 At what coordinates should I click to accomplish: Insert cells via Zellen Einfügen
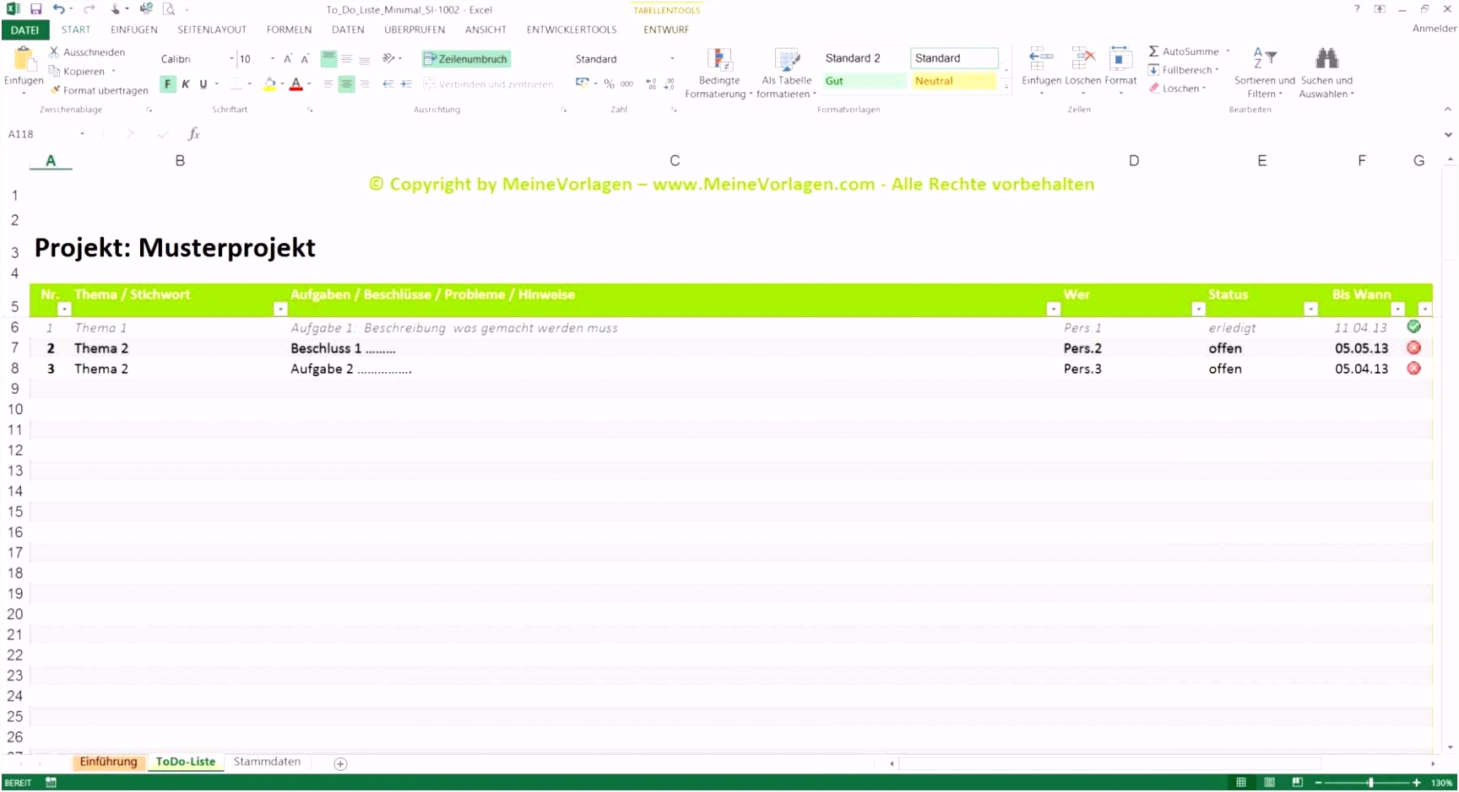coord(1041,69)
